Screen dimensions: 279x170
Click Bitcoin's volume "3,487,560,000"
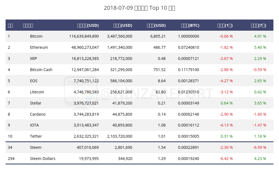[x=120, y=36]
